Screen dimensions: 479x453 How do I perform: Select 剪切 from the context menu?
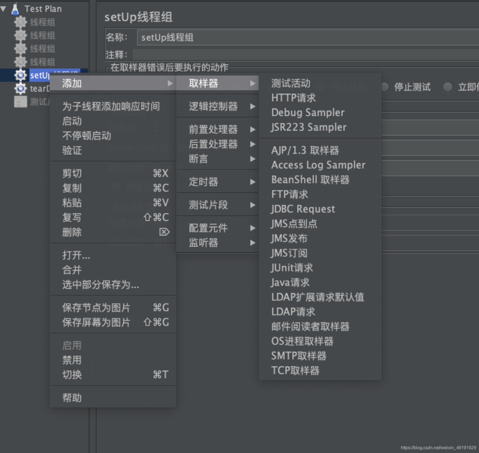(113, 173)
